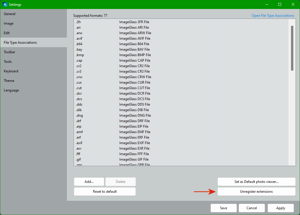Screen dimensions: 300x215
Task: Select the .3fr extension row
Action: (181, 22)
